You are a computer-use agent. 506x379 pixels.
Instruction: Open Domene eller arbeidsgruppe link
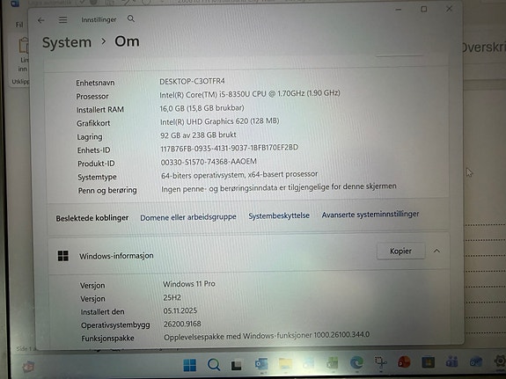tap(188, 217)
